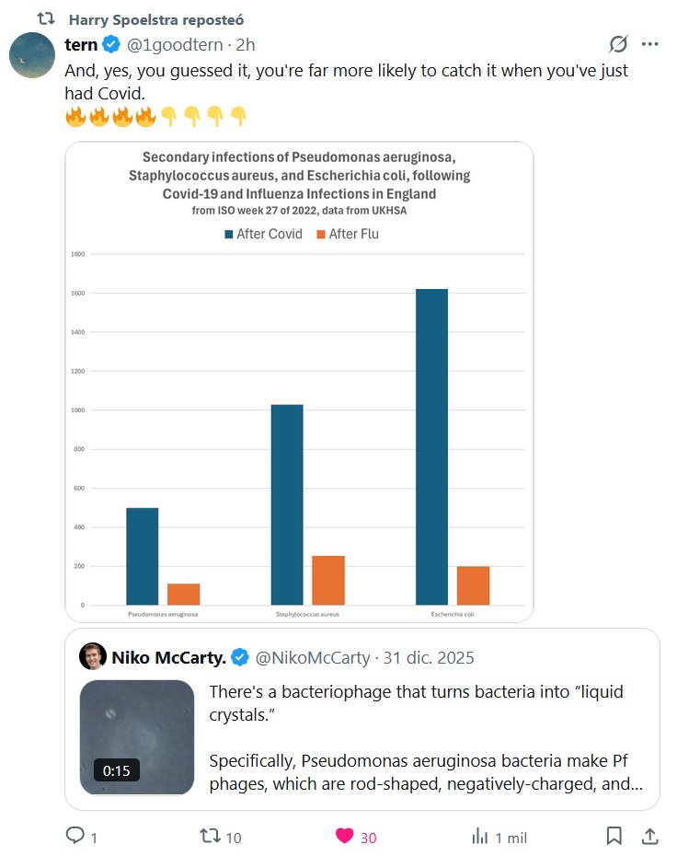
Task: Click the Grok circle-slash icon
Action: pos(618,44)
